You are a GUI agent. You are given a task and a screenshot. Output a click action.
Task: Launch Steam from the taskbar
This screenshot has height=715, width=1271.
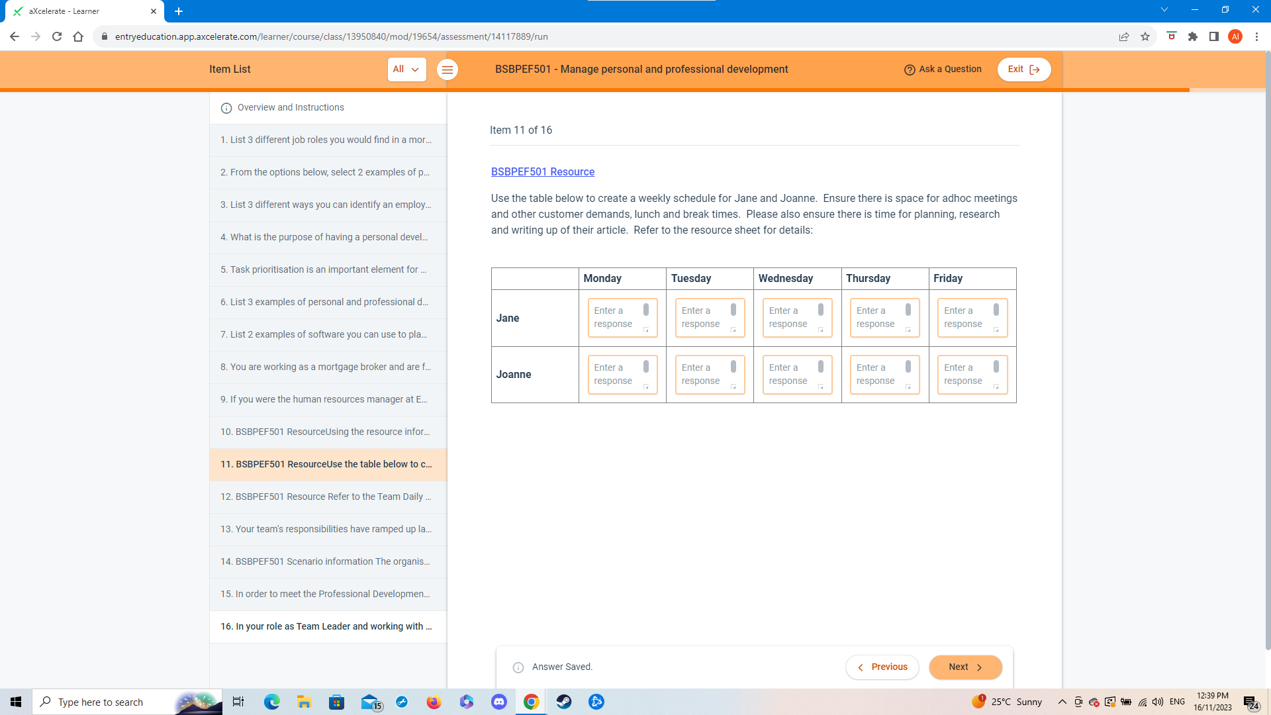tap(564, 702)
